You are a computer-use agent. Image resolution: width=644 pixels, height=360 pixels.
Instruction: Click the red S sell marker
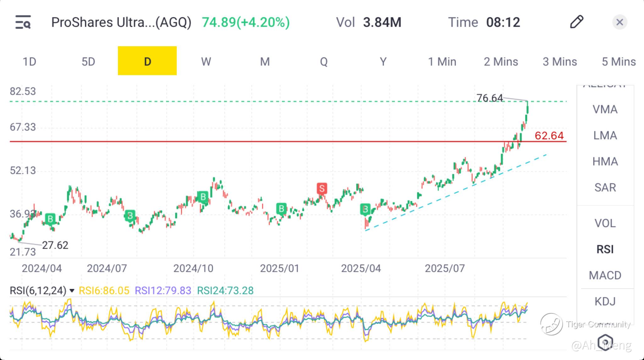click(x=322, y=188)
